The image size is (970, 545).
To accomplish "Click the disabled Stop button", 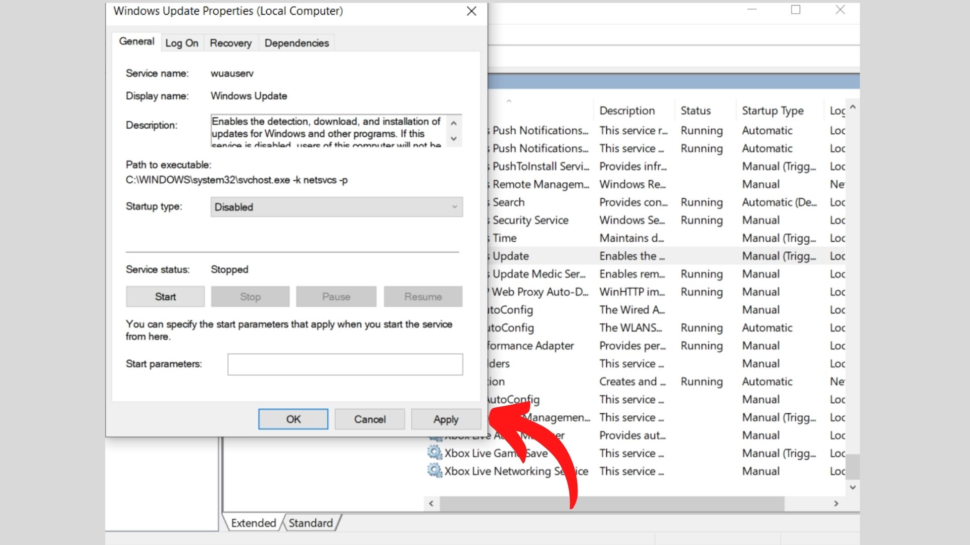I will coord(250,297).
